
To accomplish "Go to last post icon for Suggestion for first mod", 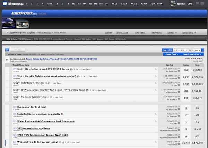I will 179,109.
